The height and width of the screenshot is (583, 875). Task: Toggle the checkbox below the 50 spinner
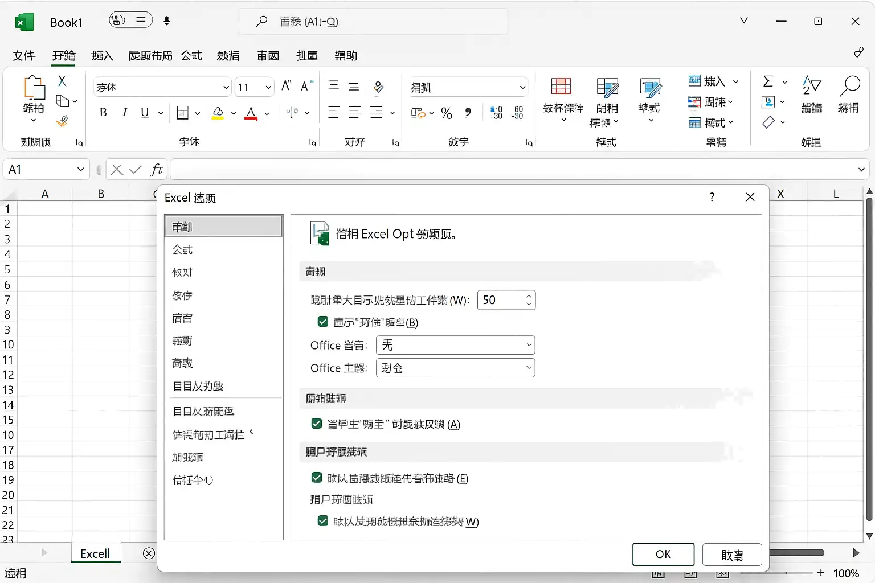coord(323,322)
